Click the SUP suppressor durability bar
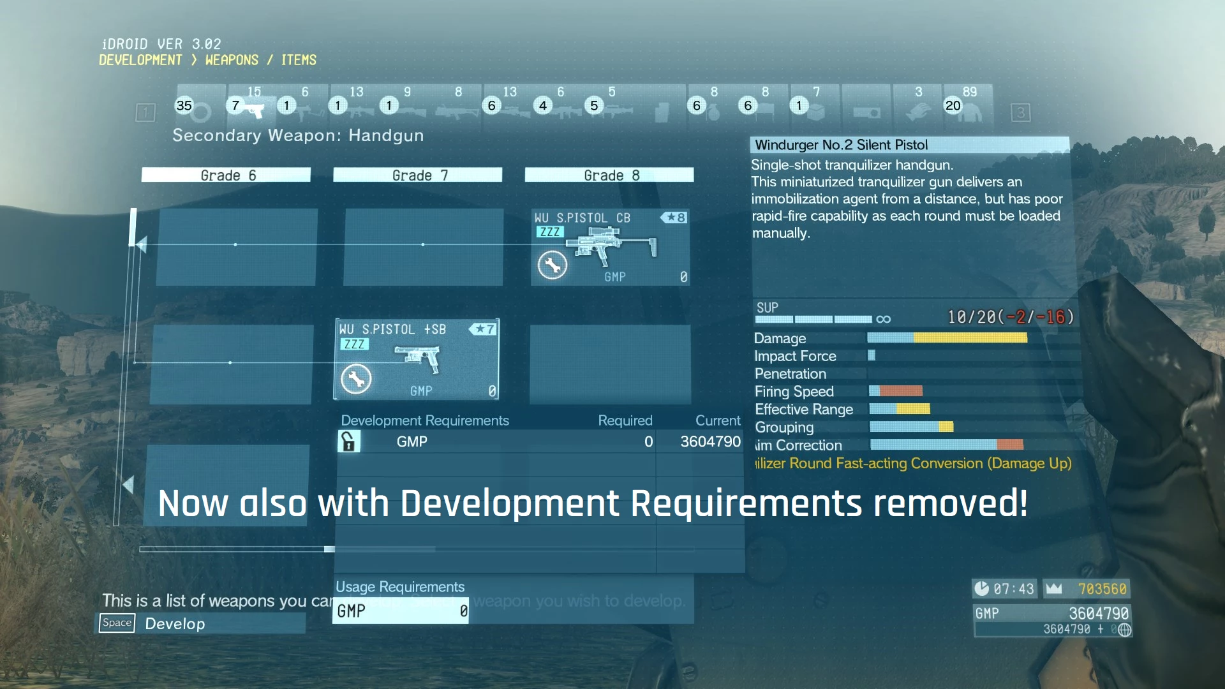Viewport: 1225px width, 689px height. pos(813,319)
